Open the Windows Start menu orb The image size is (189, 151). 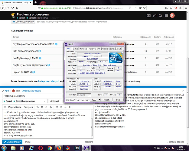(4, 148)
